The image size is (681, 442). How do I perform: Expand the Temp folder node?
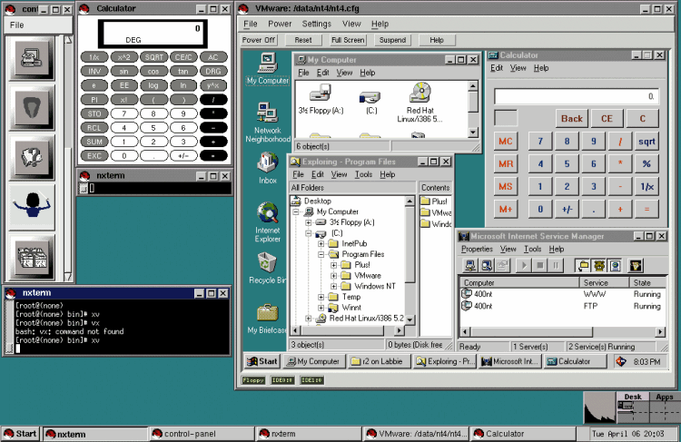321,297
